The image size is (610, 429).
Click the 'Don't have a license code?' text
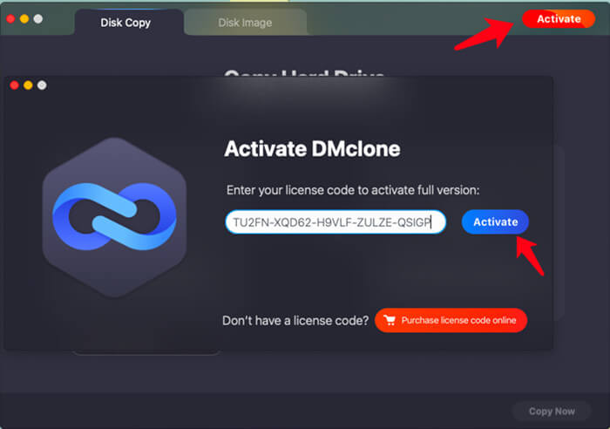click(x=295, y=321)
